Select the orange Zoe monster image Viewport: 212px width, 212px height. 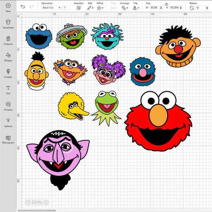click(x=70, y=72)
